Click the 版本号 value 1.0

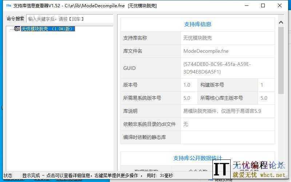(x=187, y=85)
